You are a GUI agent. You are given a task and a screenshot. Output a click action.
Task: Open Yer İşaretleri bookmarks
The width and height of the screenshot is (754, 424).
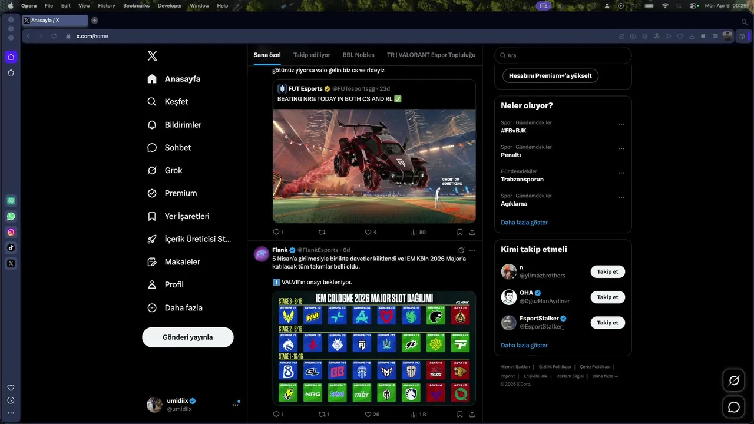178,216
